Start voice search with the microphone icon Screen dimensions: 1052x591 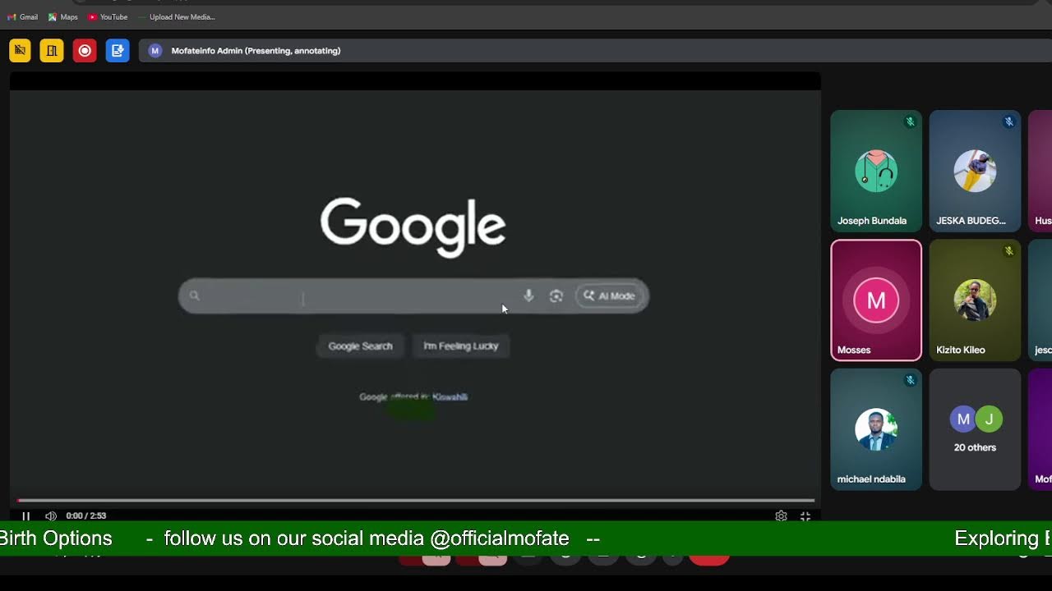click(528, 295)
